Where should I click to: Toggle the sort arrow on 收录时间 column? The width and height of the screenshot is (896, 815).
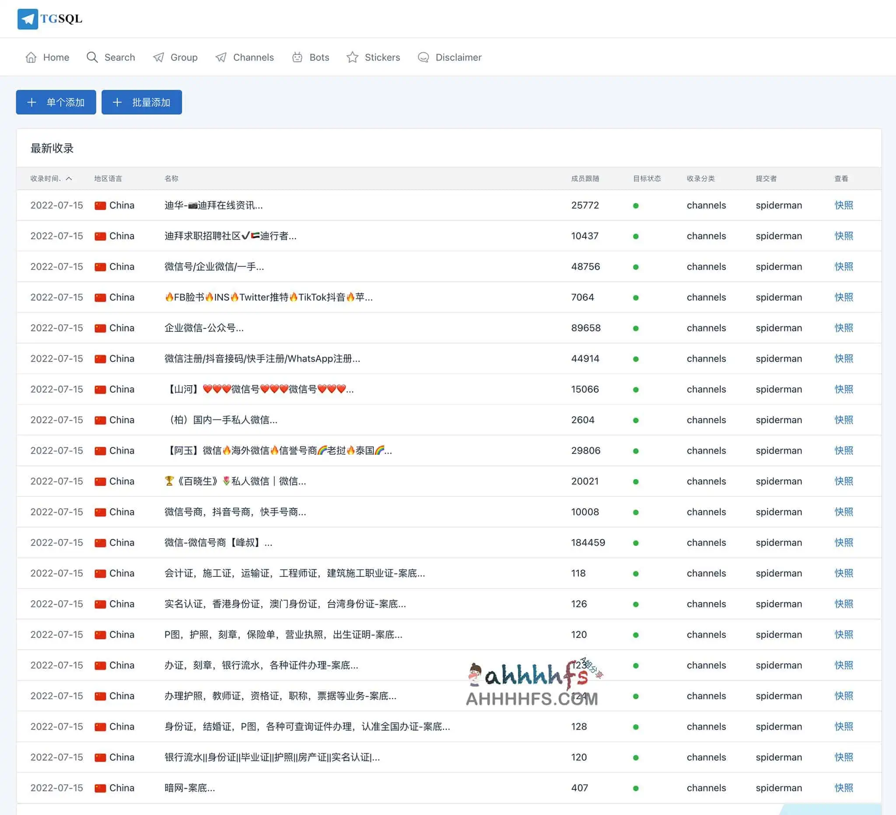70,178
